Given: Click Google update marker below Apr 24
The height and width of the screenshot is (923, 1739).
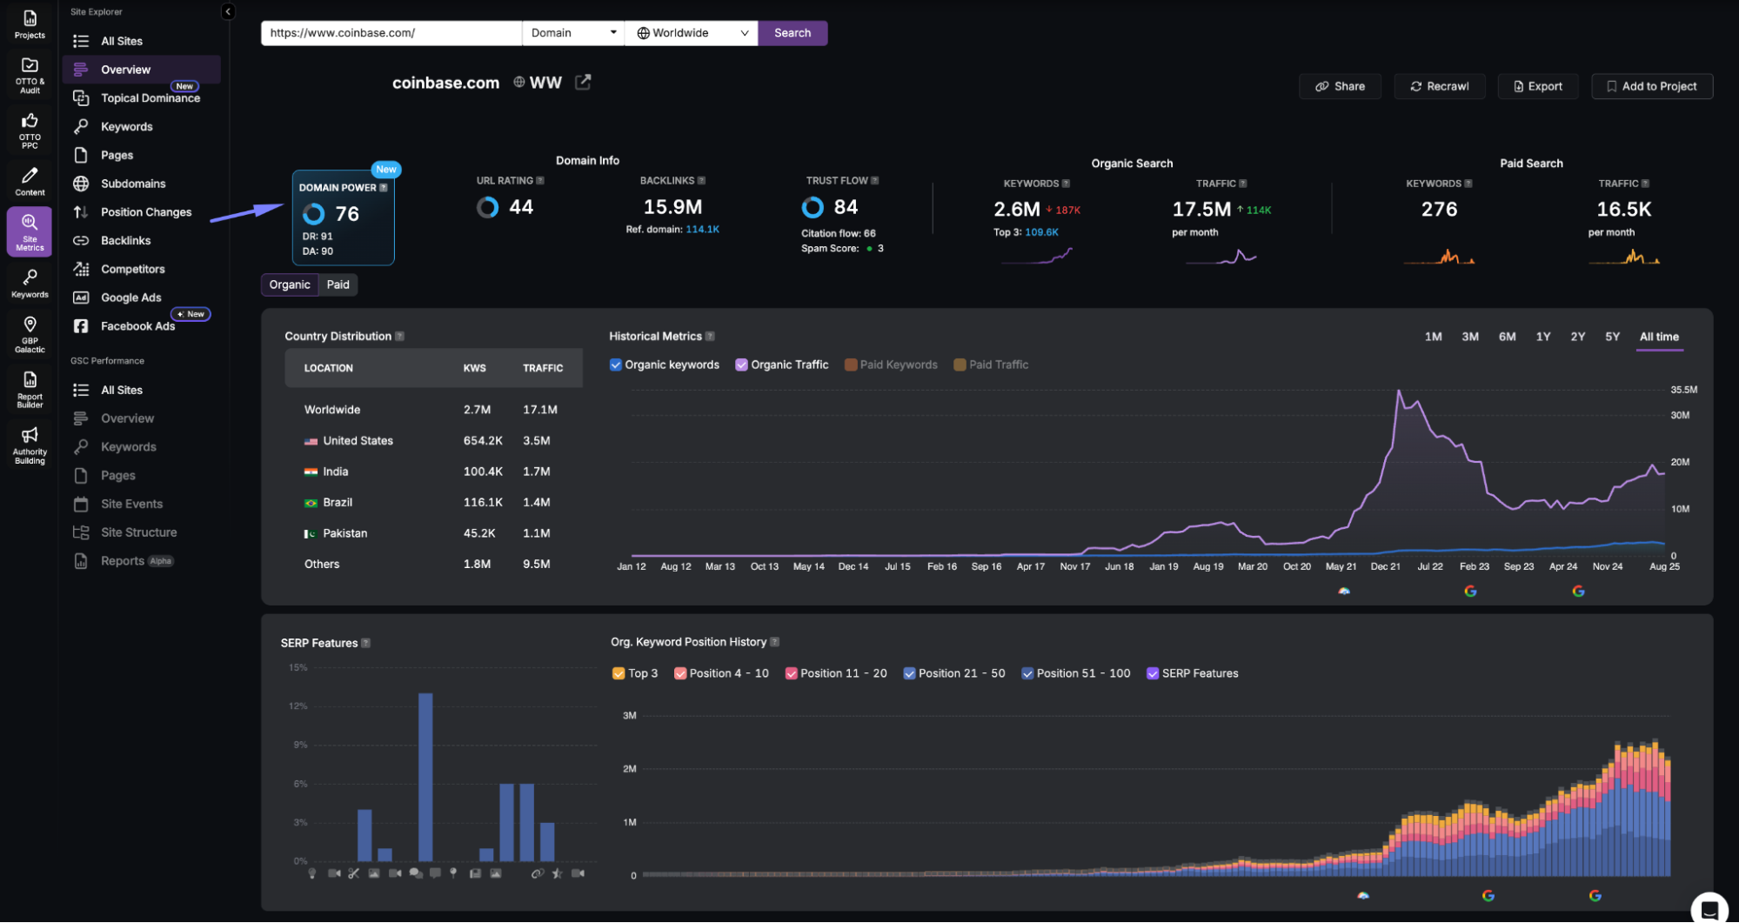Looking at the screenshot, I should click(1578, 591).
